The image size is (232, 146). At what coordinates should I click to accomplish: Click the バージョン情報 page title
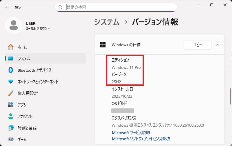(x=155, y=22)
